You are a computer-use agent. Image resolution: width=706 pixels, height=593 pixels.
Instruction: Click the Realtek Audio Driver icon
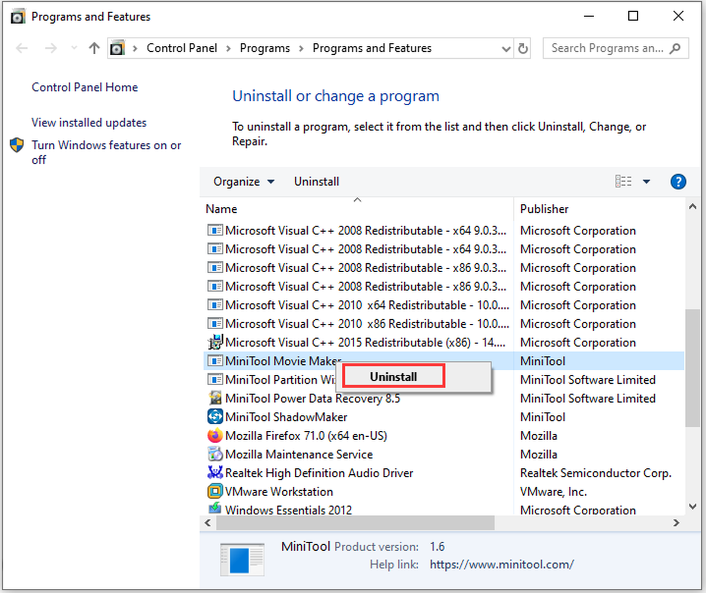[x=215, y=473]
